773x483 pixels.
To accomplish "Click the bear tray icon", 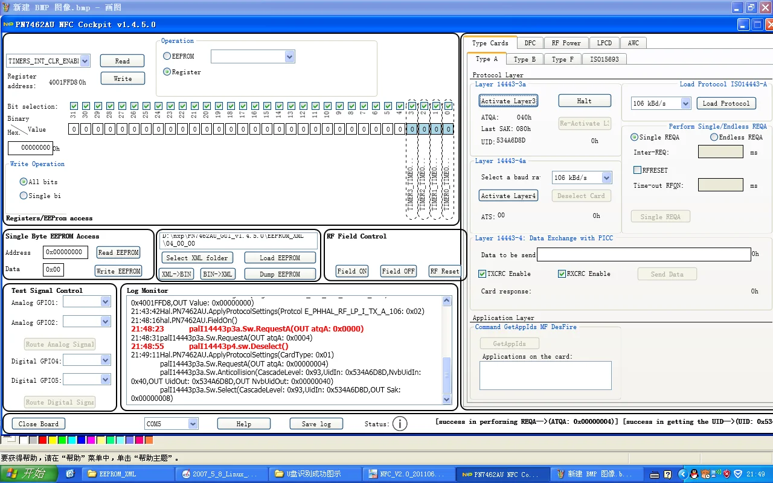I will point(705,474).
